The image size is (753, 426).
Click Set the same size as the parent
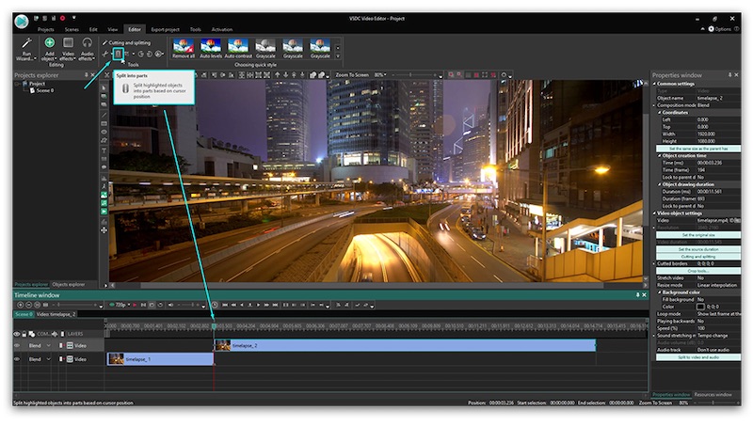point(698,149)
